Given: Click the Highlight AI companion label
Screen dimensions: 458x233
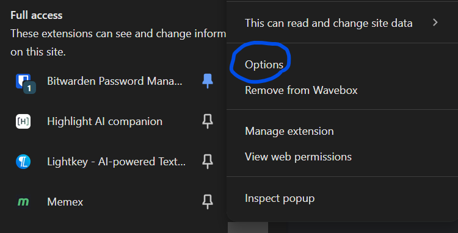Looking at the screenshot, I should (104, 121).
